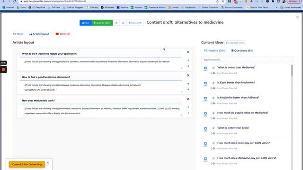Remove the 'How does Monumetric work?' section
The height and width of the screenshot is (170, 303).
click(188, 99)
